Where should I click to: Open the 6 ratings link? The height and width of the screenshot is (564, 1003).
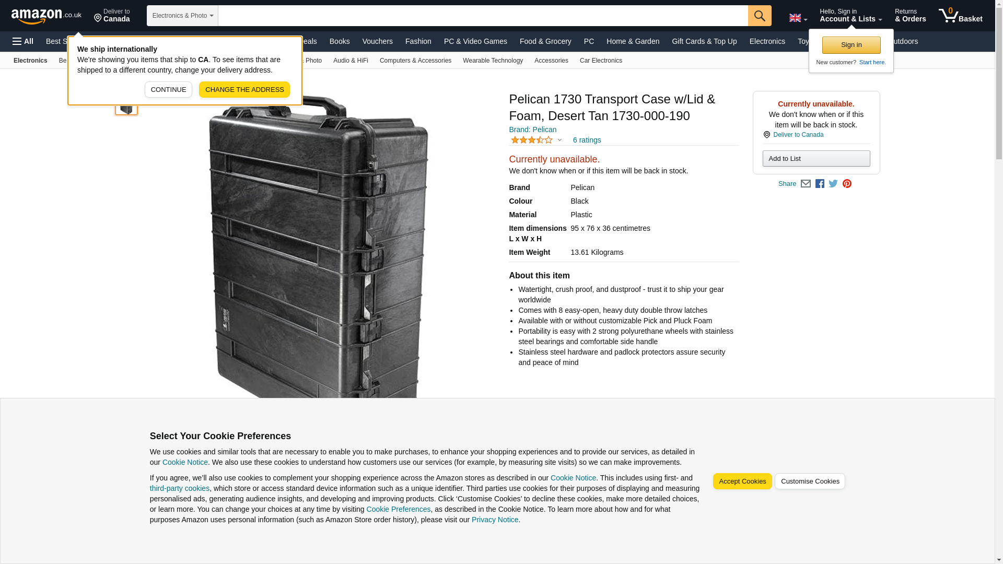point(587,140)
